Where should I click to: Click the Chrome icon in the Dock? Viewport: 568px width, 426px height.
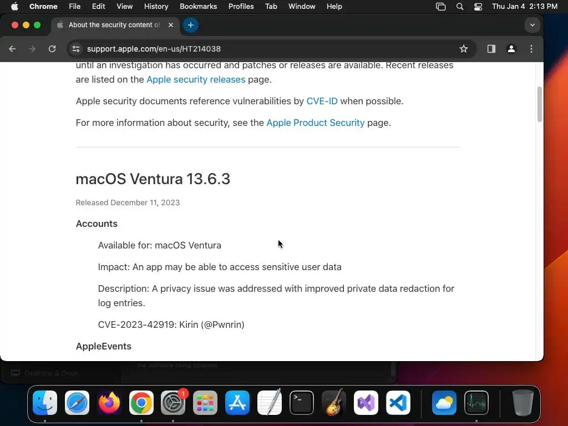click(141, 403)
